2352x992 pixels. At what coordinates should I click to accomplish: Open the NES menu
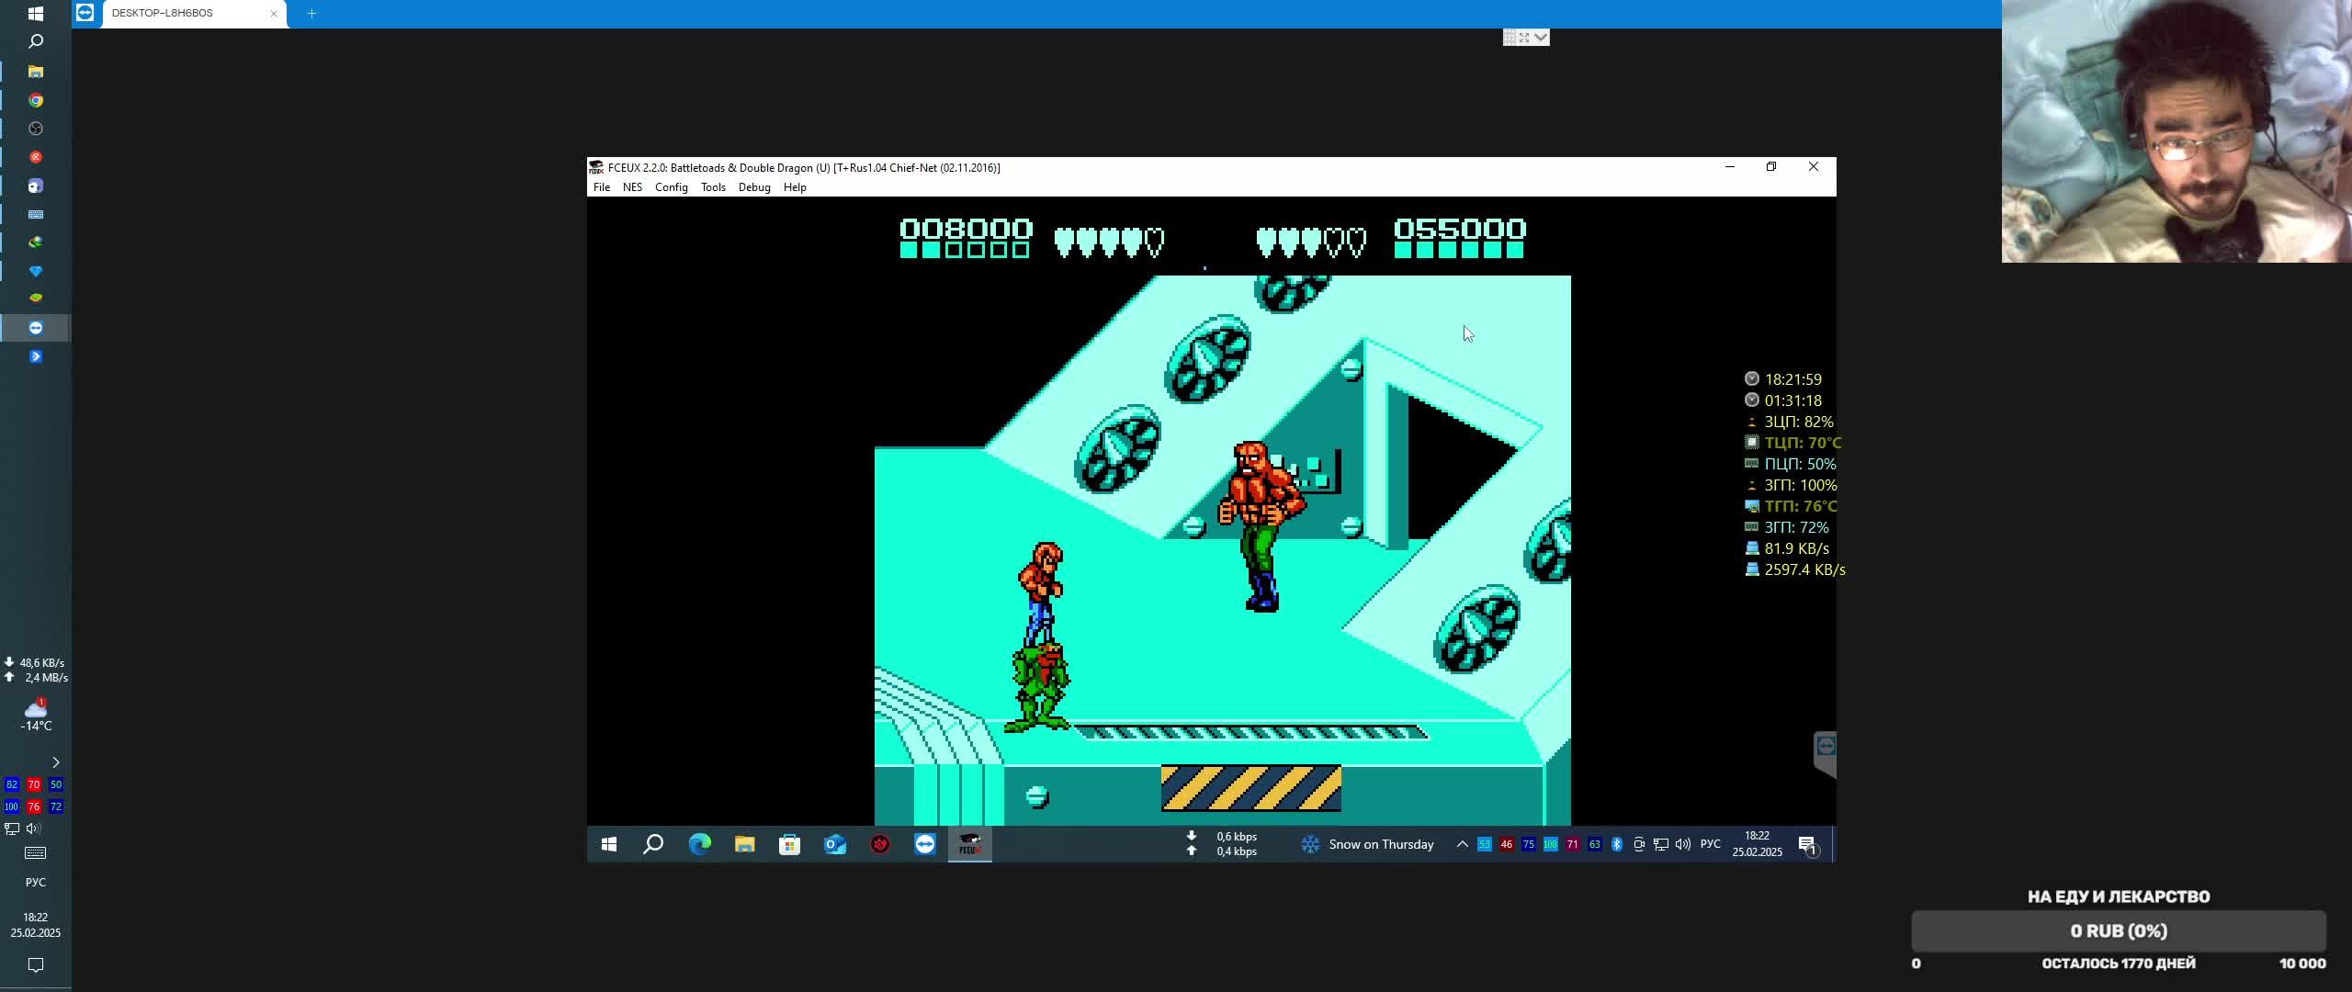[x=632, y=187]
